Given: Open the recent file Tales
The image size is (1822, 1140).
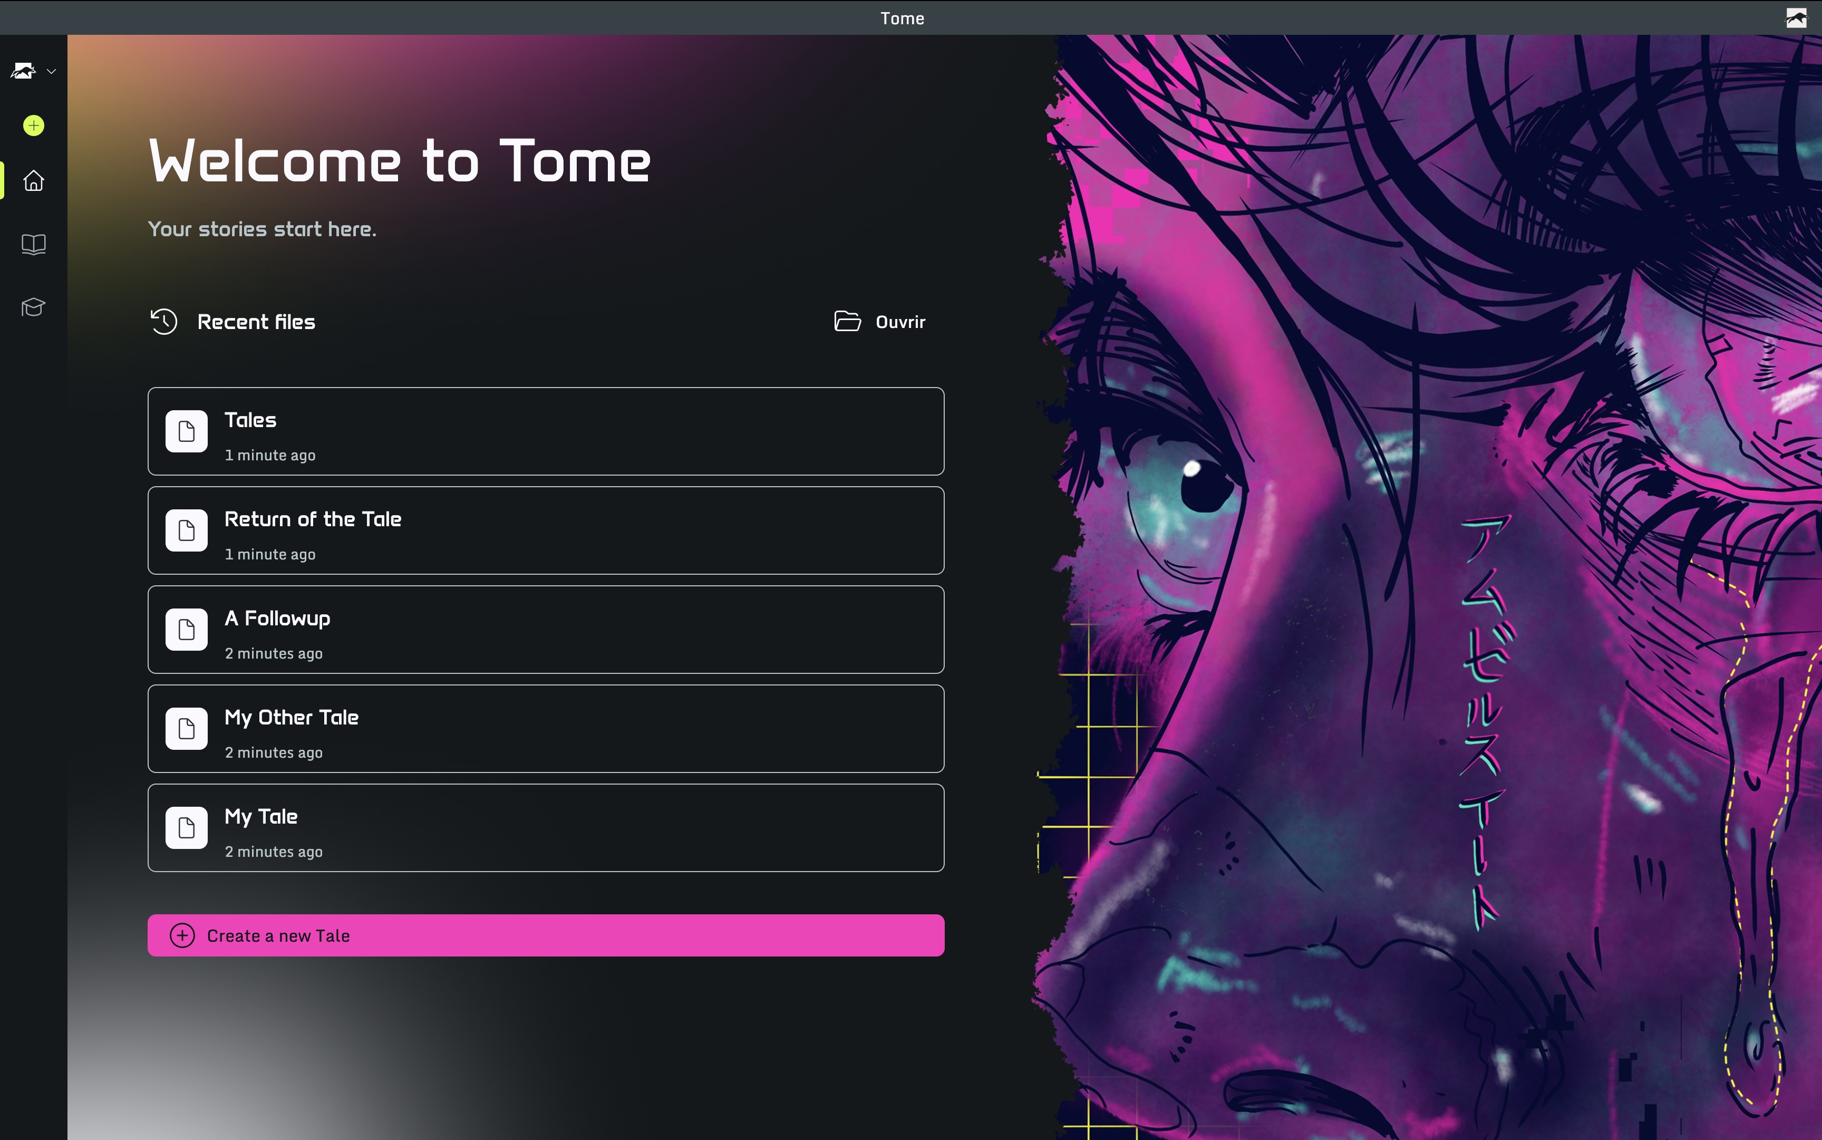Looking at the screenshot, I should click(546, 431).
